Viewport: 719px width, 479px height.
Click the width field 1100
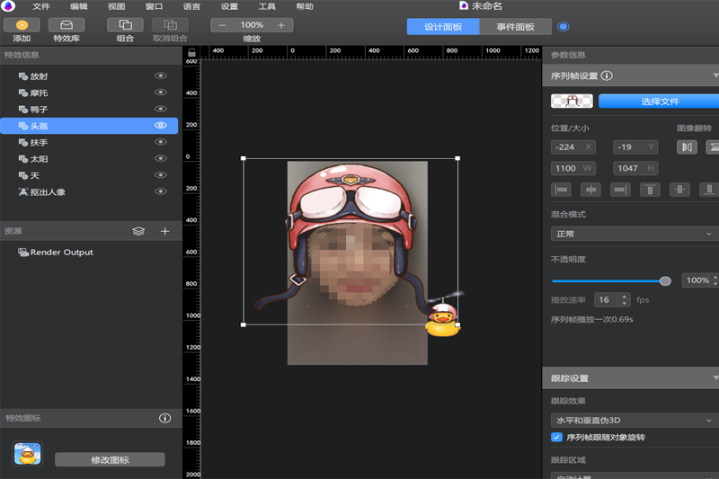[x=573, y=168]
